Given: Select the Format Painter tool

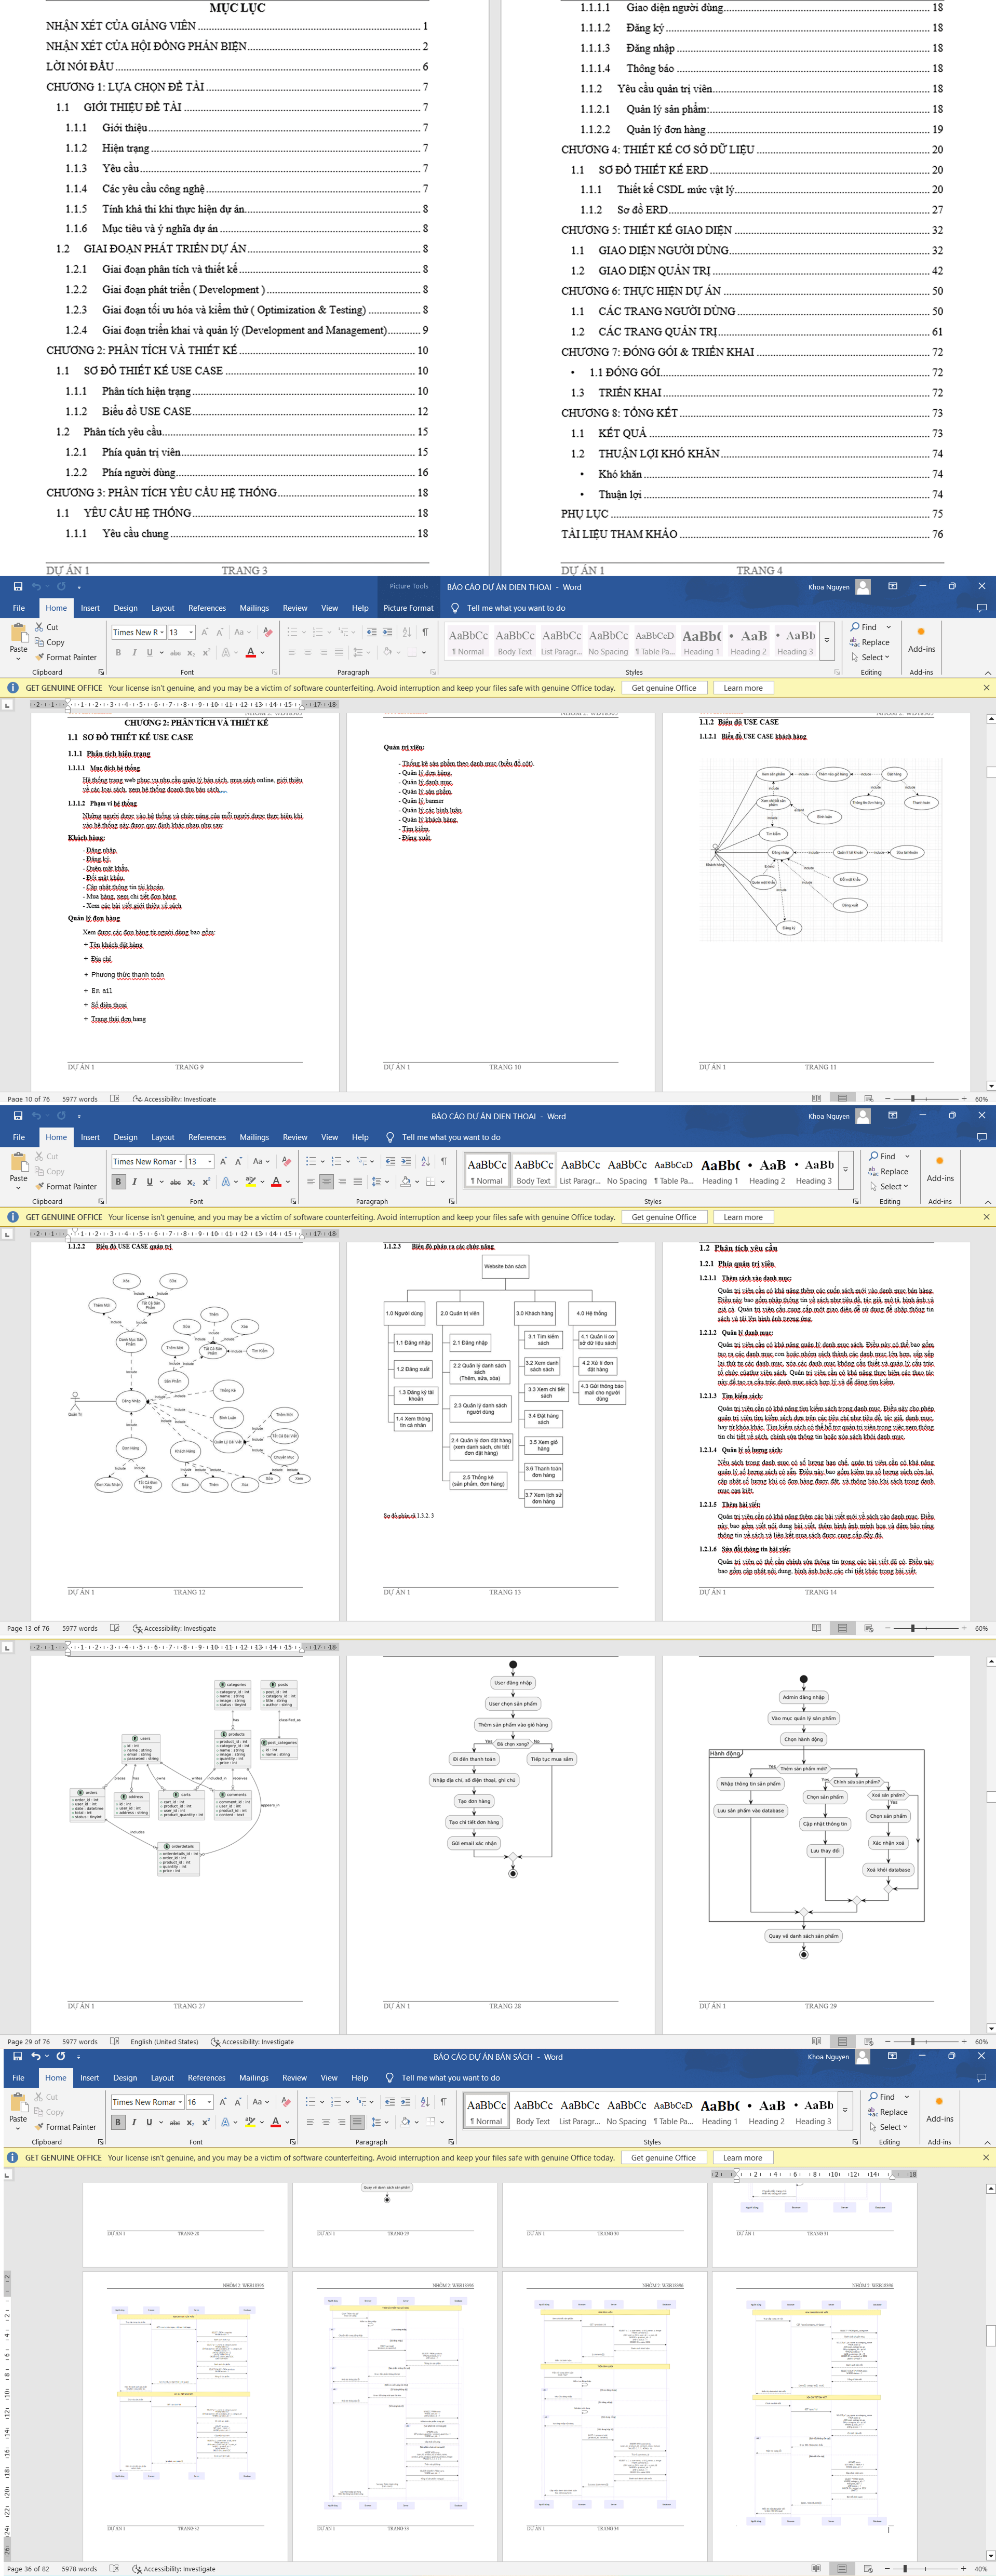Looking at the screenshot, I should pos(40,657).
